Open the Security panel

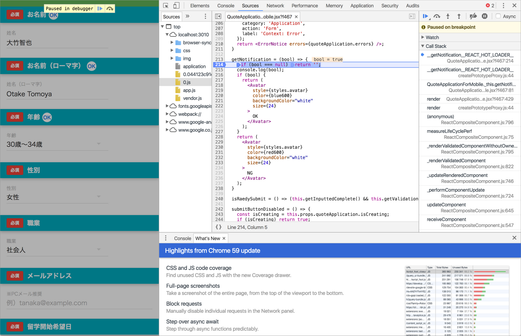390,5
